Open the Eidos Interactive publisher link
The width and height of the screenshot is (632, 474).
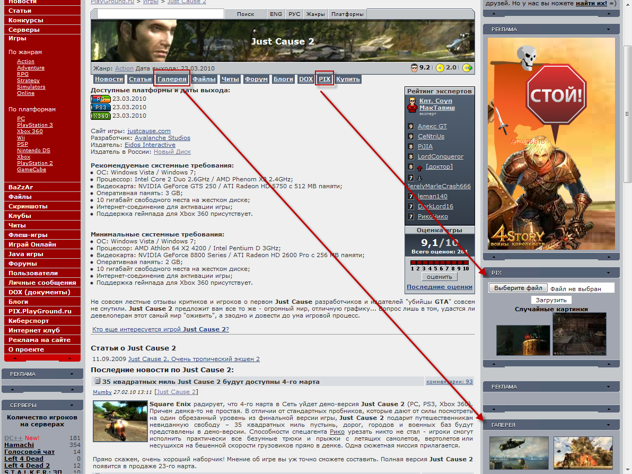(150, 145)
